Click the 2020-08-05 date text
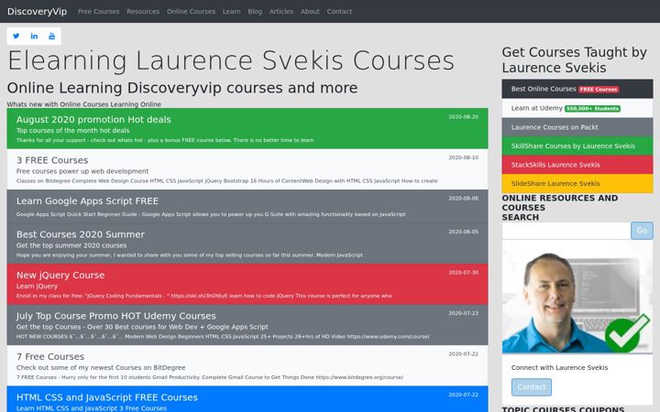The image size is (660, 412). pos(464,232)
